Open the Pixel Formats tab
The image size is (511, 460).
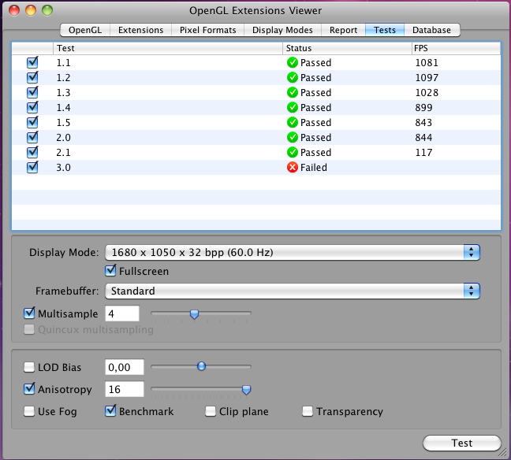(x=207, y=30)
